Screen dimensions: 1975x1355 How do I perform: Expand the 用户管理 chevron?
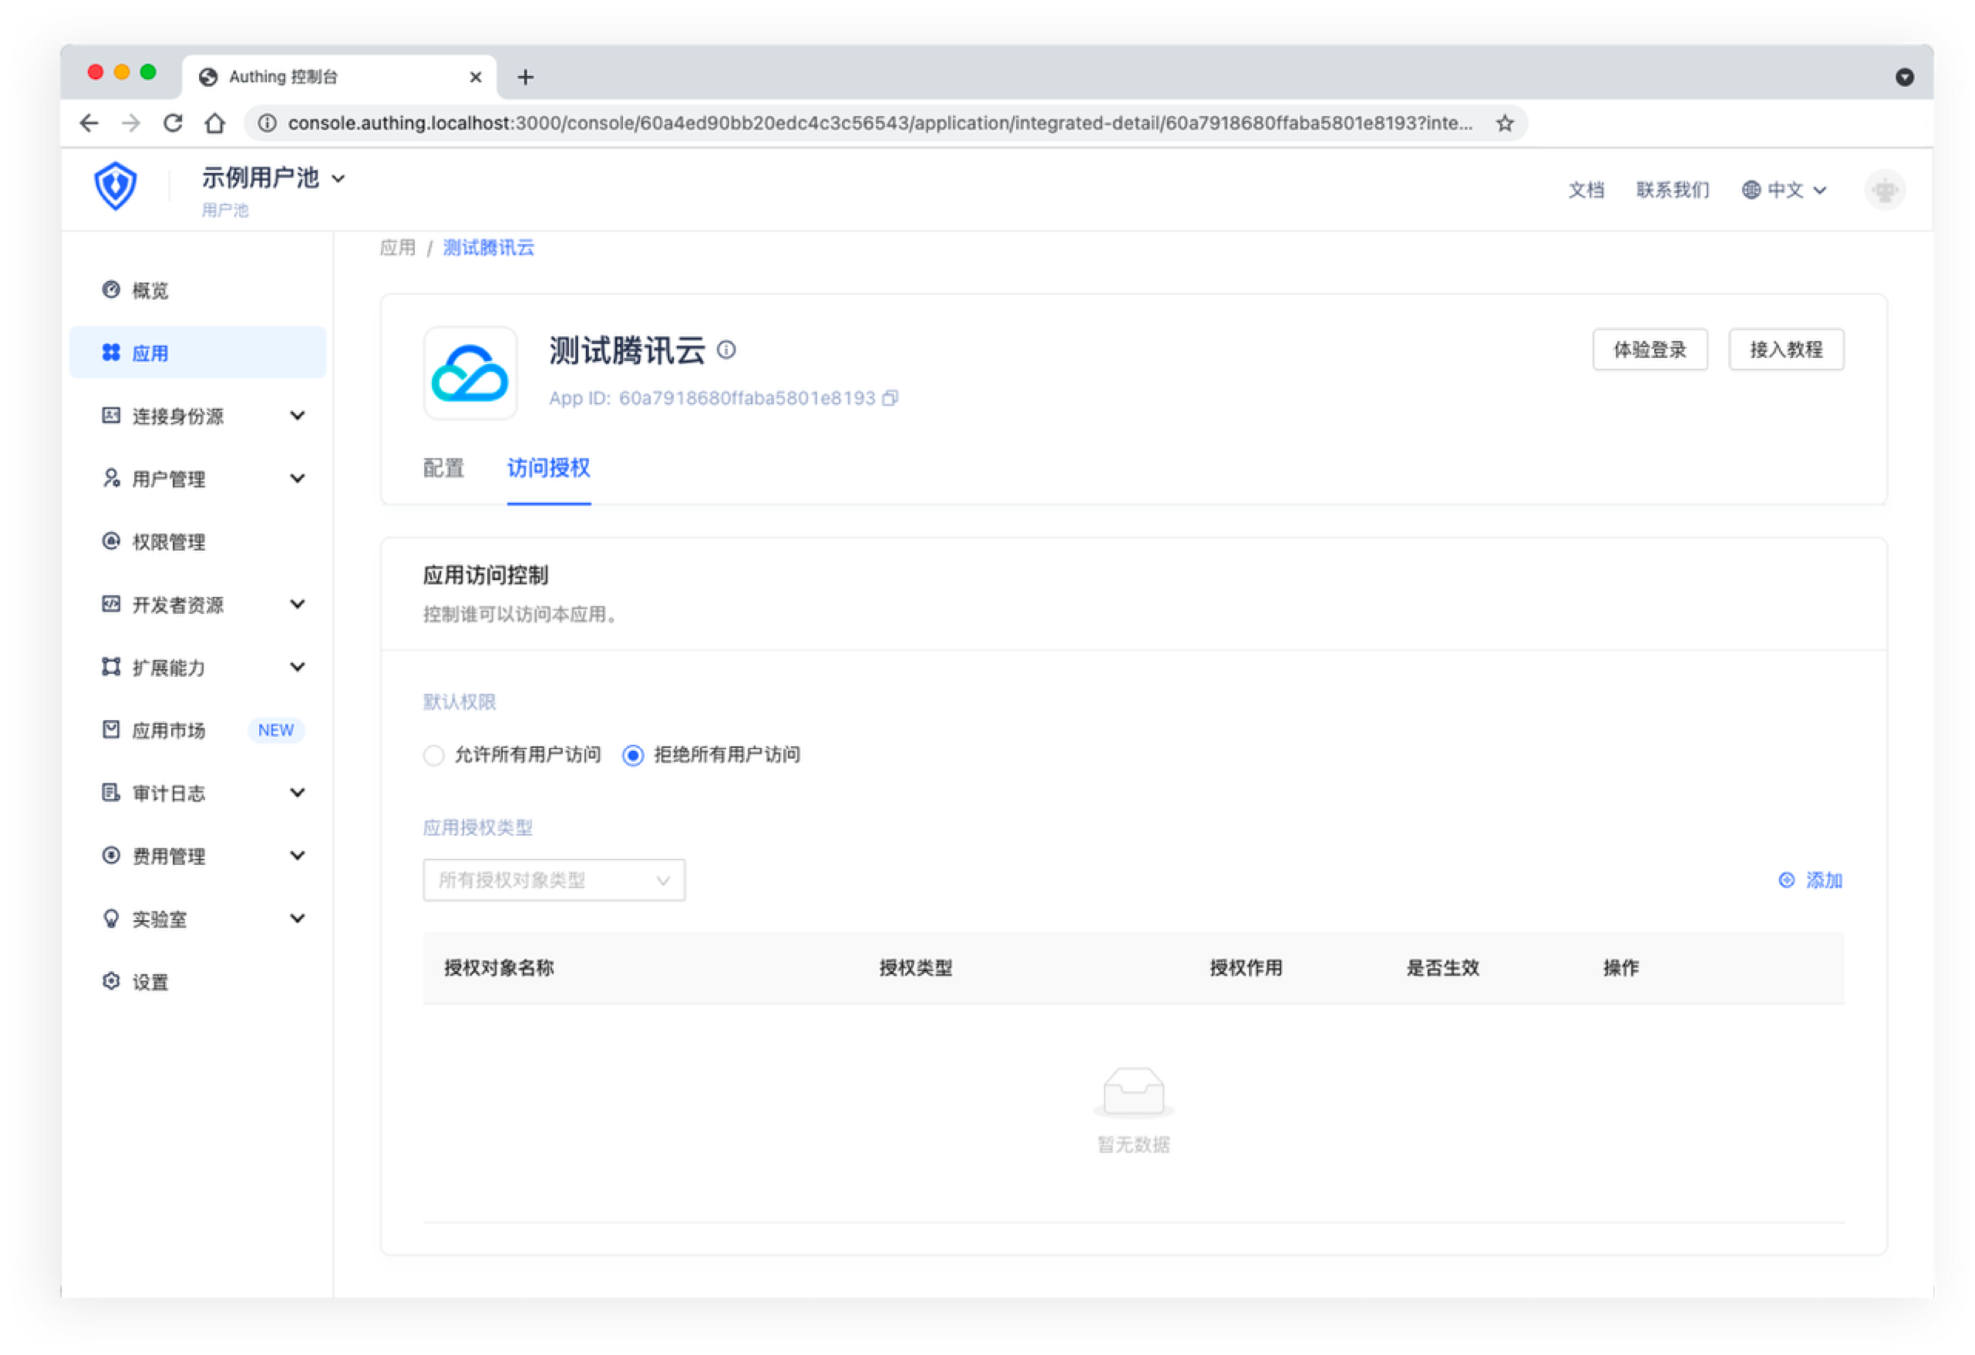pos(297,478)
